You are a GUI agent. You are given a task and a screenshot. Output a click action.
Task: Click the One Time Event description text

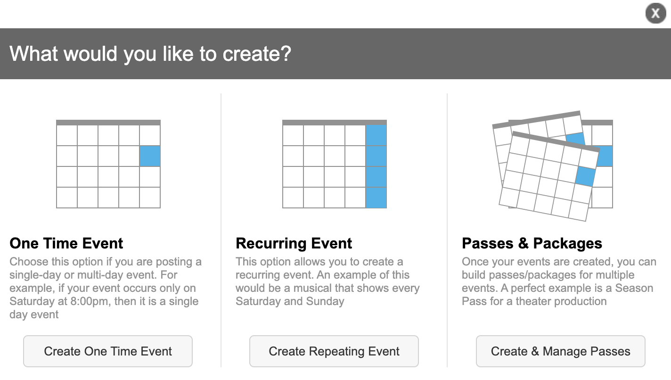(x=106, y=288)
